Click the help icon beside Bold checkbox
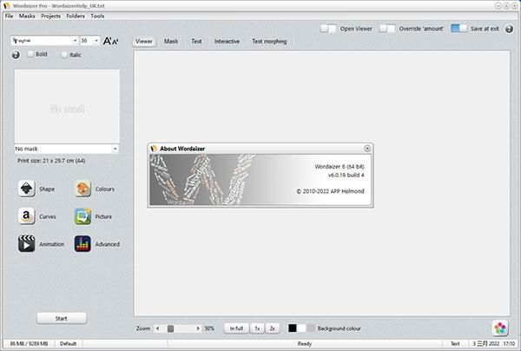Screen dimensions: 521x351 16,55
